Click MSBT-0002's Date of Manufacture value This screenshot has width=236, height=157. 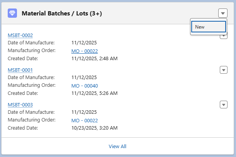(84, 43)
